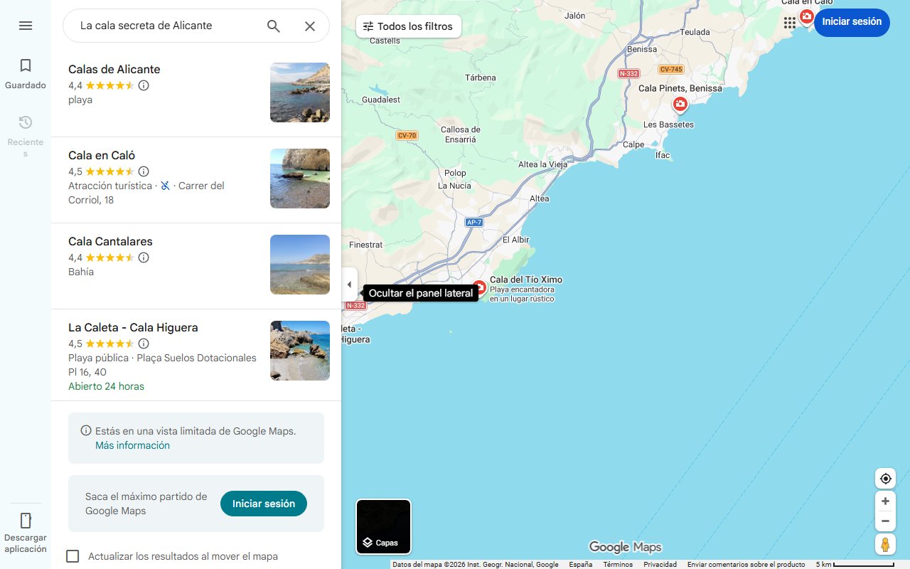Select the Cala del Tío Ximo map pin

click(x=478, y=288)
